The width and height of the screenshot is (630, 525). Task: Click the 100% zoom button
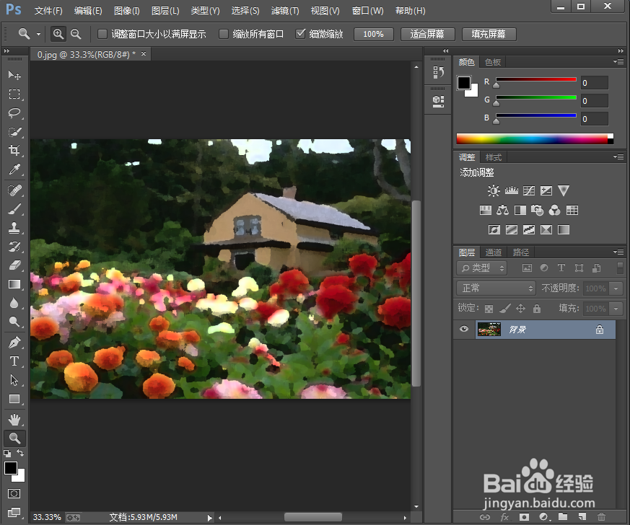coord(373,34)
